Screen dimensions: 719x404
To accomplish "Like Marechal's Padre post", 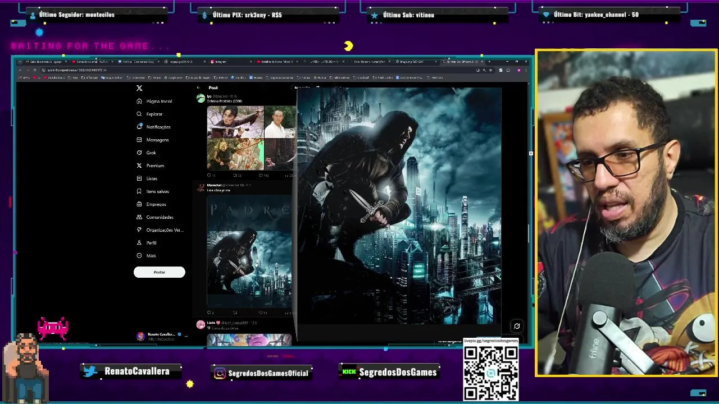I will pos(262,313).
